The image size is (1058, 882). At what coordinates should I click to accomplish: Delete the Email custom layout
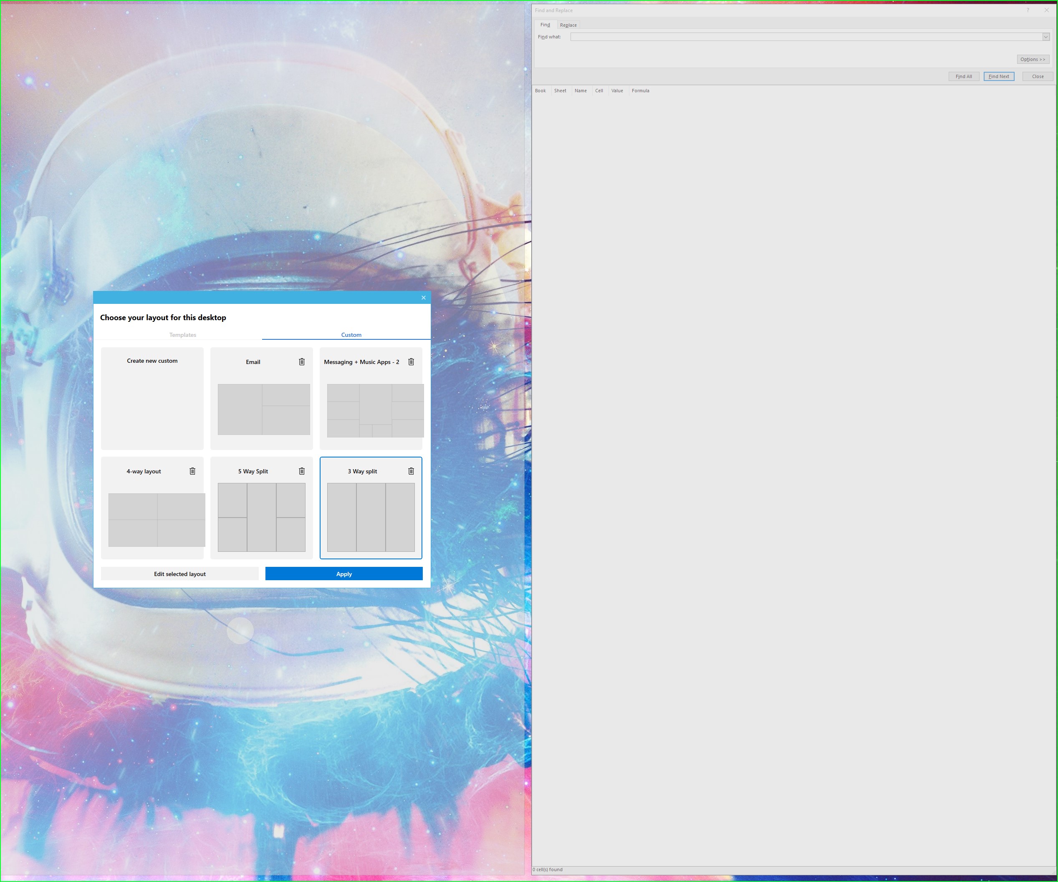(302, 362)
